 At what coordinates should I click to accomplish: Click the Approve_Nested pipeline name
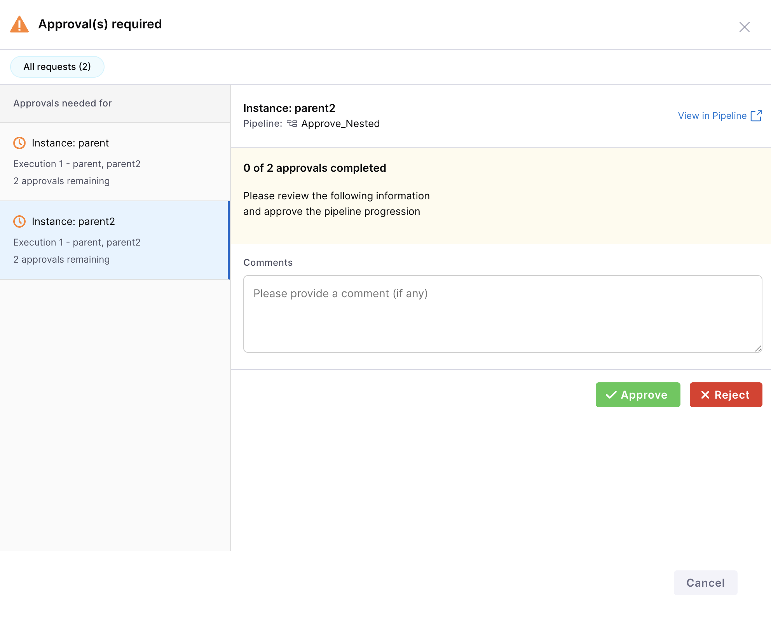340,124
